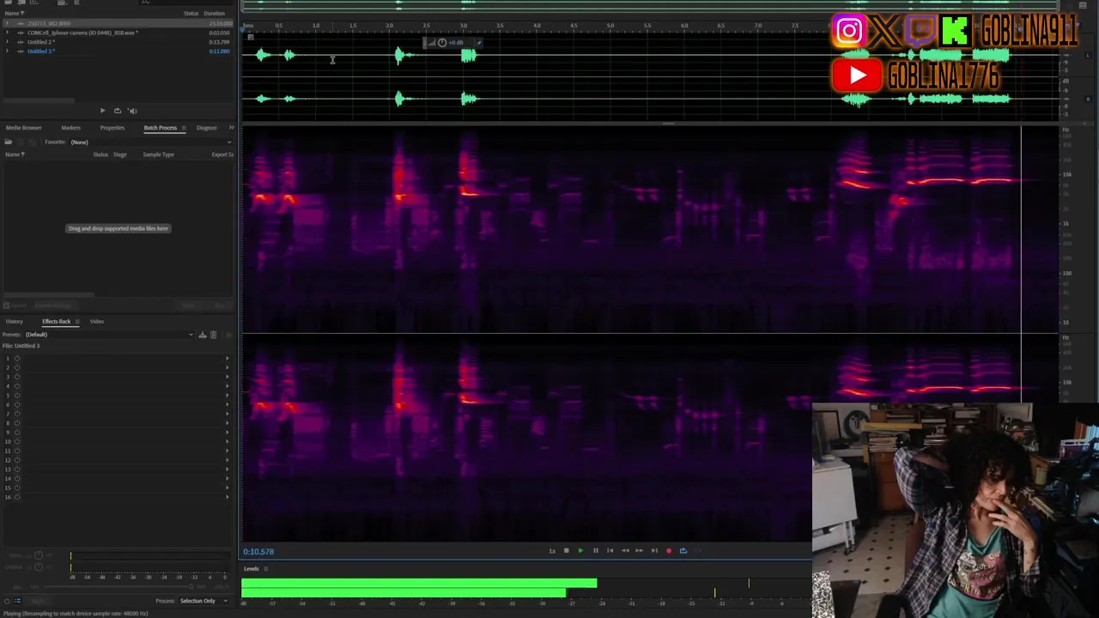Click the green Levels meter bar
1099x618 pixels.
[x=419, y=588]
